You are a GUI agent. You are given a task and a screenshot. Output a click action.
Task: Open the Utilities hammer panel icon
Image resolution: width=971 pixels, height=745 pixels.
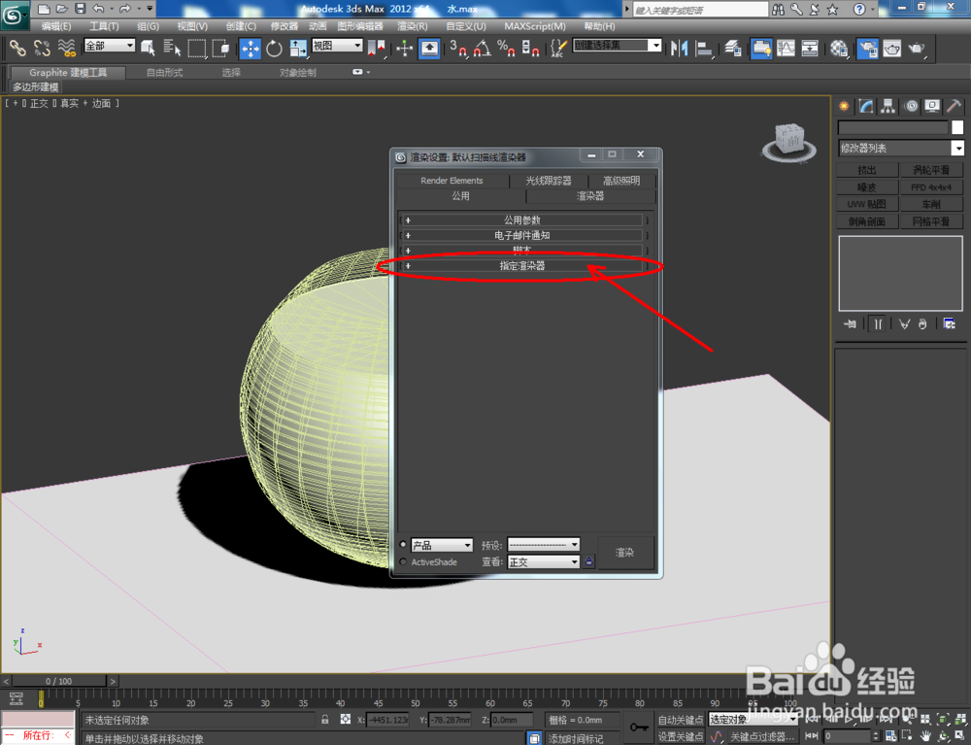click(954, 107)
